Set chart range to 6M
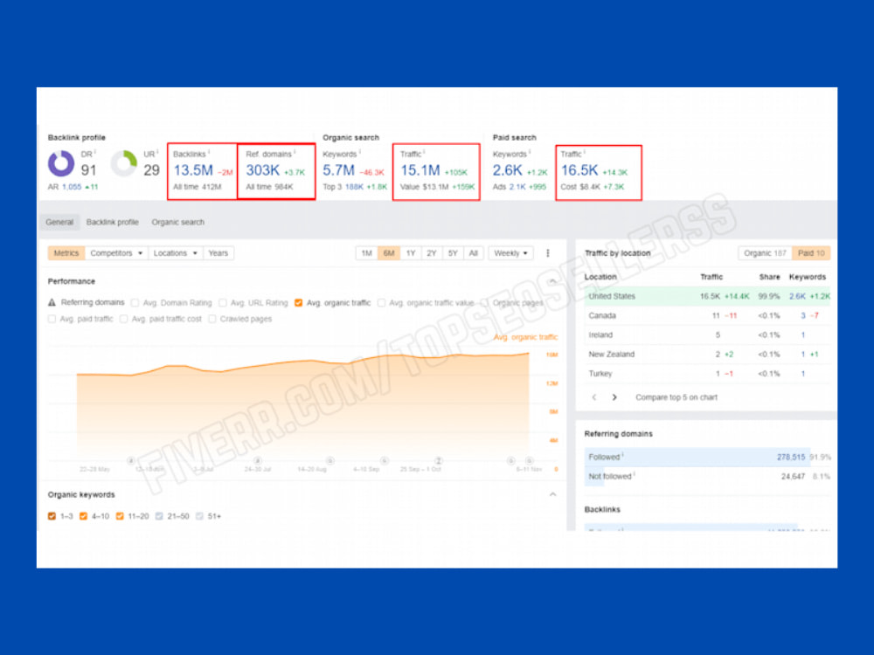This screenshot has width=874, height=655. (x=389, y=253)
